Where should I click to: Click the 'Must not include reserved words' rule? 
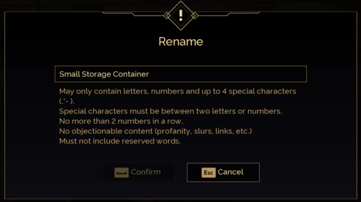click(120, 141)
